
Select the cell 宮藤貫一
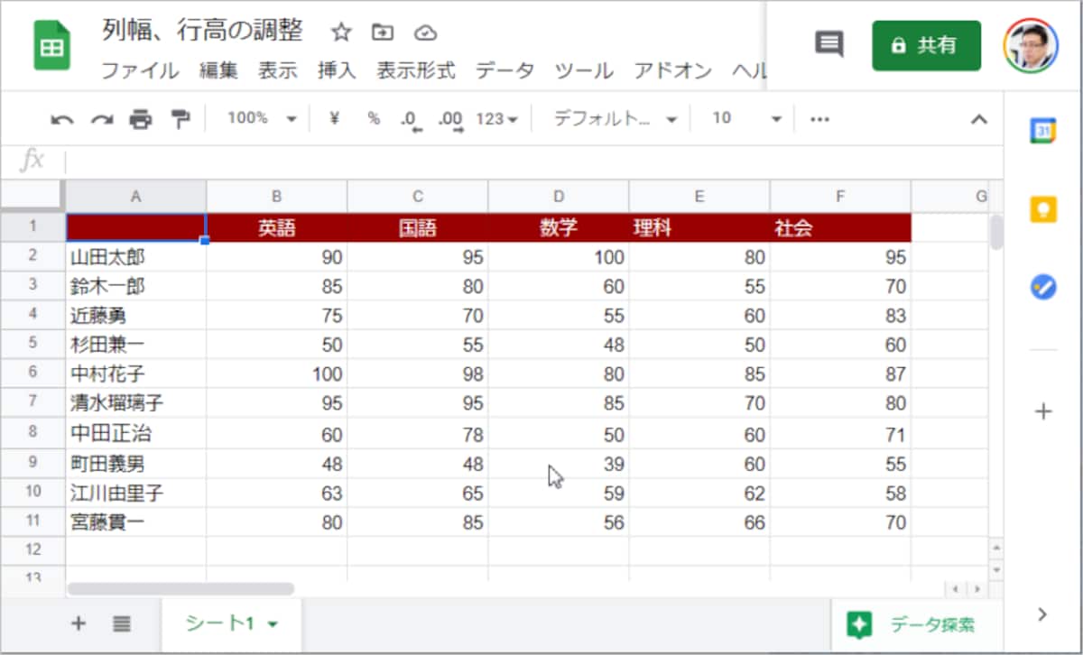pyautogui.click(x=135, y=521)
